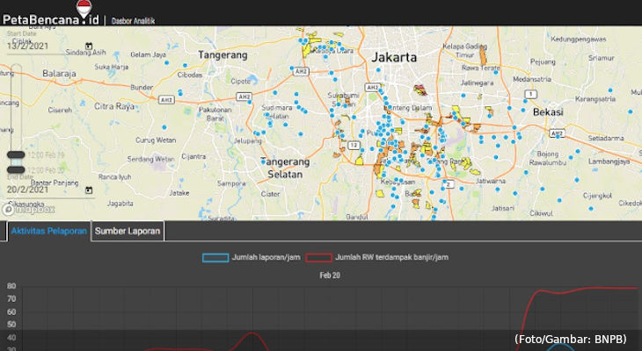Viewport: 642px width, 351px height.
Task: Click the 12:00 Feb 19 slider handle
Action: click(x=16, y=155)
